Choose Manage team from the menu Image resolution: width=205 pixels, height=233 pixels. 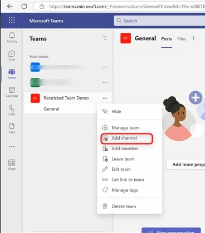[130, 128]
